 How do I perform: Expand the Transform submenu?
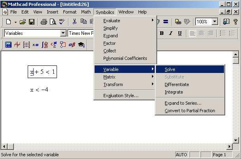(125, 84)
